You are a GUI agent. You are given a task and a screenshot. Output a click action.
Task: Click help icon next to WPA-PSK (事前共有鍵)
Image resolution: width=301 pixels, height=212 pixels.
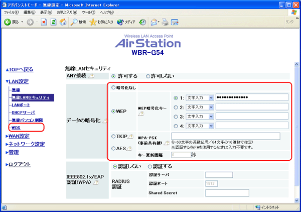[167, 143]
